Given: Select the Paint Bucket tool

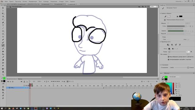Looking at the screenshot, I should click(x=3, y=51).
